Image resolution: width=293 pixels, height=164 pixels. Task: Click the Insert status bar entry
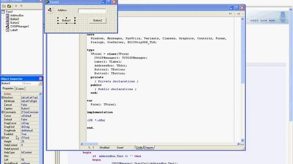[x=120, y=148]
